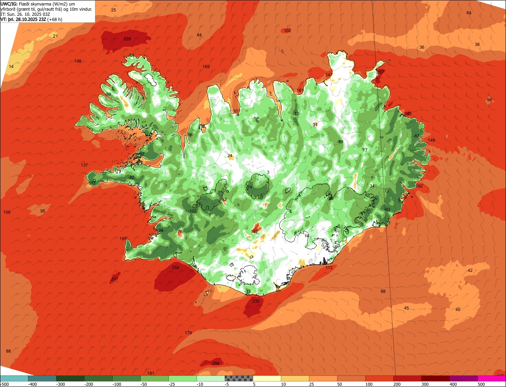Select the purple 400 to 500 legend swatch
Viewport: 506px width, 387px height.
click(463, 378)
